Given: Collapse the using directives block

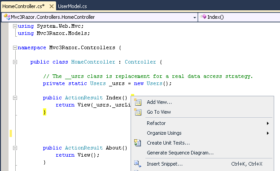Looking at the screenshot, I should (x=15, y=26).
